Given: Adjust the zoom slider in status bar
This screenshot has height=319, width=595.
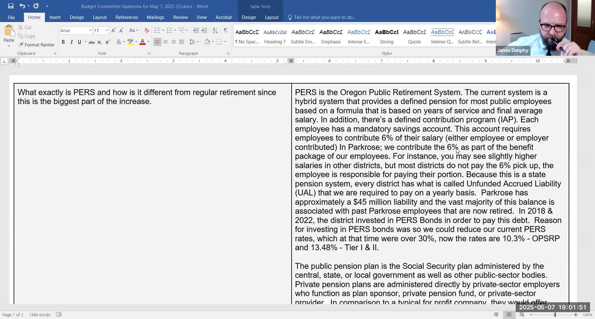Looking at the screenshot, I should click(555, 315).
